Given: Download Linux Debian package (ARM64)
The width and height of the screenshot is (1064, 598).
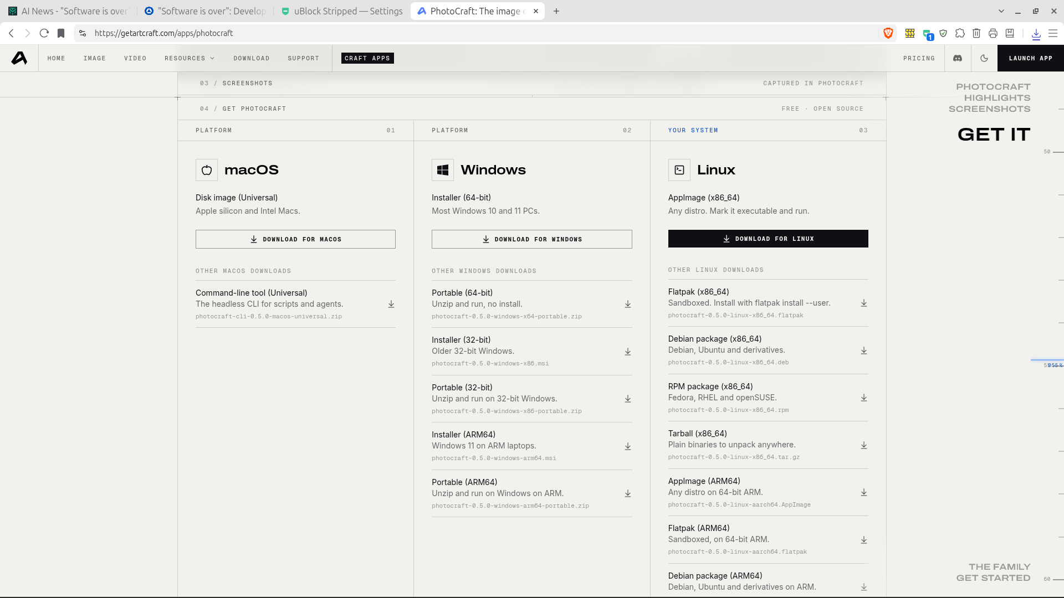Looking at the screenshot, I should tap(864, 587).
